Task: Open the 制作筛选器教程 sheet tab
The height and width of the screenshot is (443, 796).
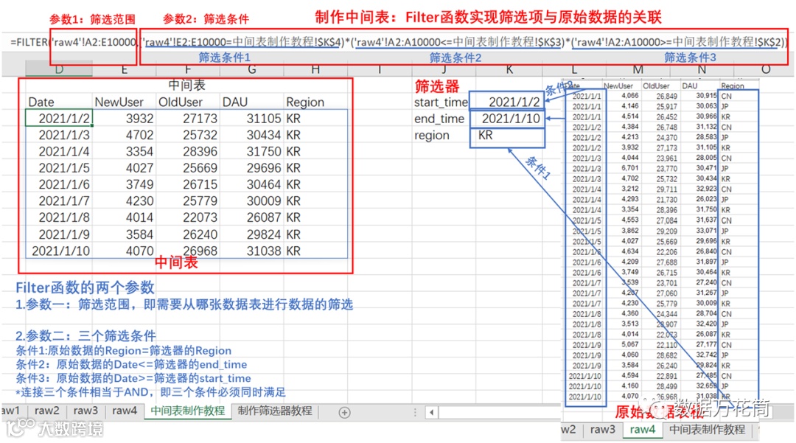Action: (x=275, y=411)
